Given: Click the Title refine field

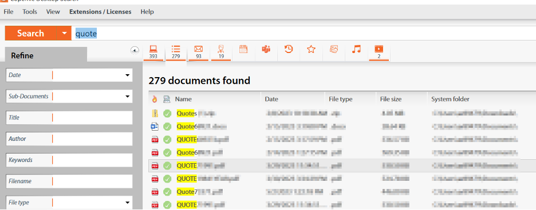Looking at the screenshot, I should (69, 118).
